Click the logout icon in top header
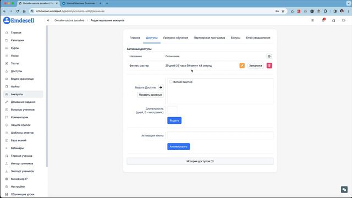This screenshot has width=352, height=198. [344, 20]
